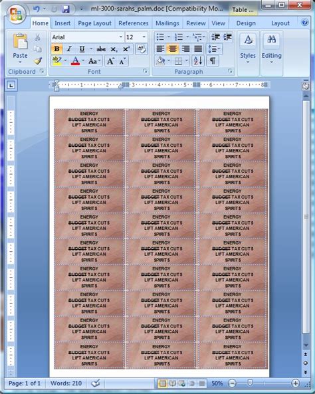The width and height of the screenshot is (315, 394).
Task: Open the Mailings ribbon tab
Action: point(167,23)
